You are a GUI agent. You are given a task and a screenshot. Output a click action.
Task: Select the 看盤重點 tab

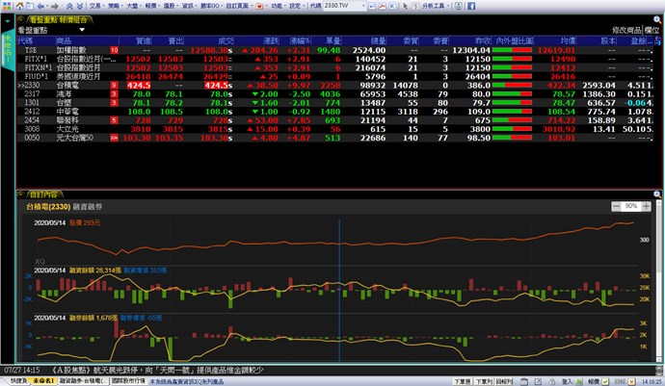point(41,19)
